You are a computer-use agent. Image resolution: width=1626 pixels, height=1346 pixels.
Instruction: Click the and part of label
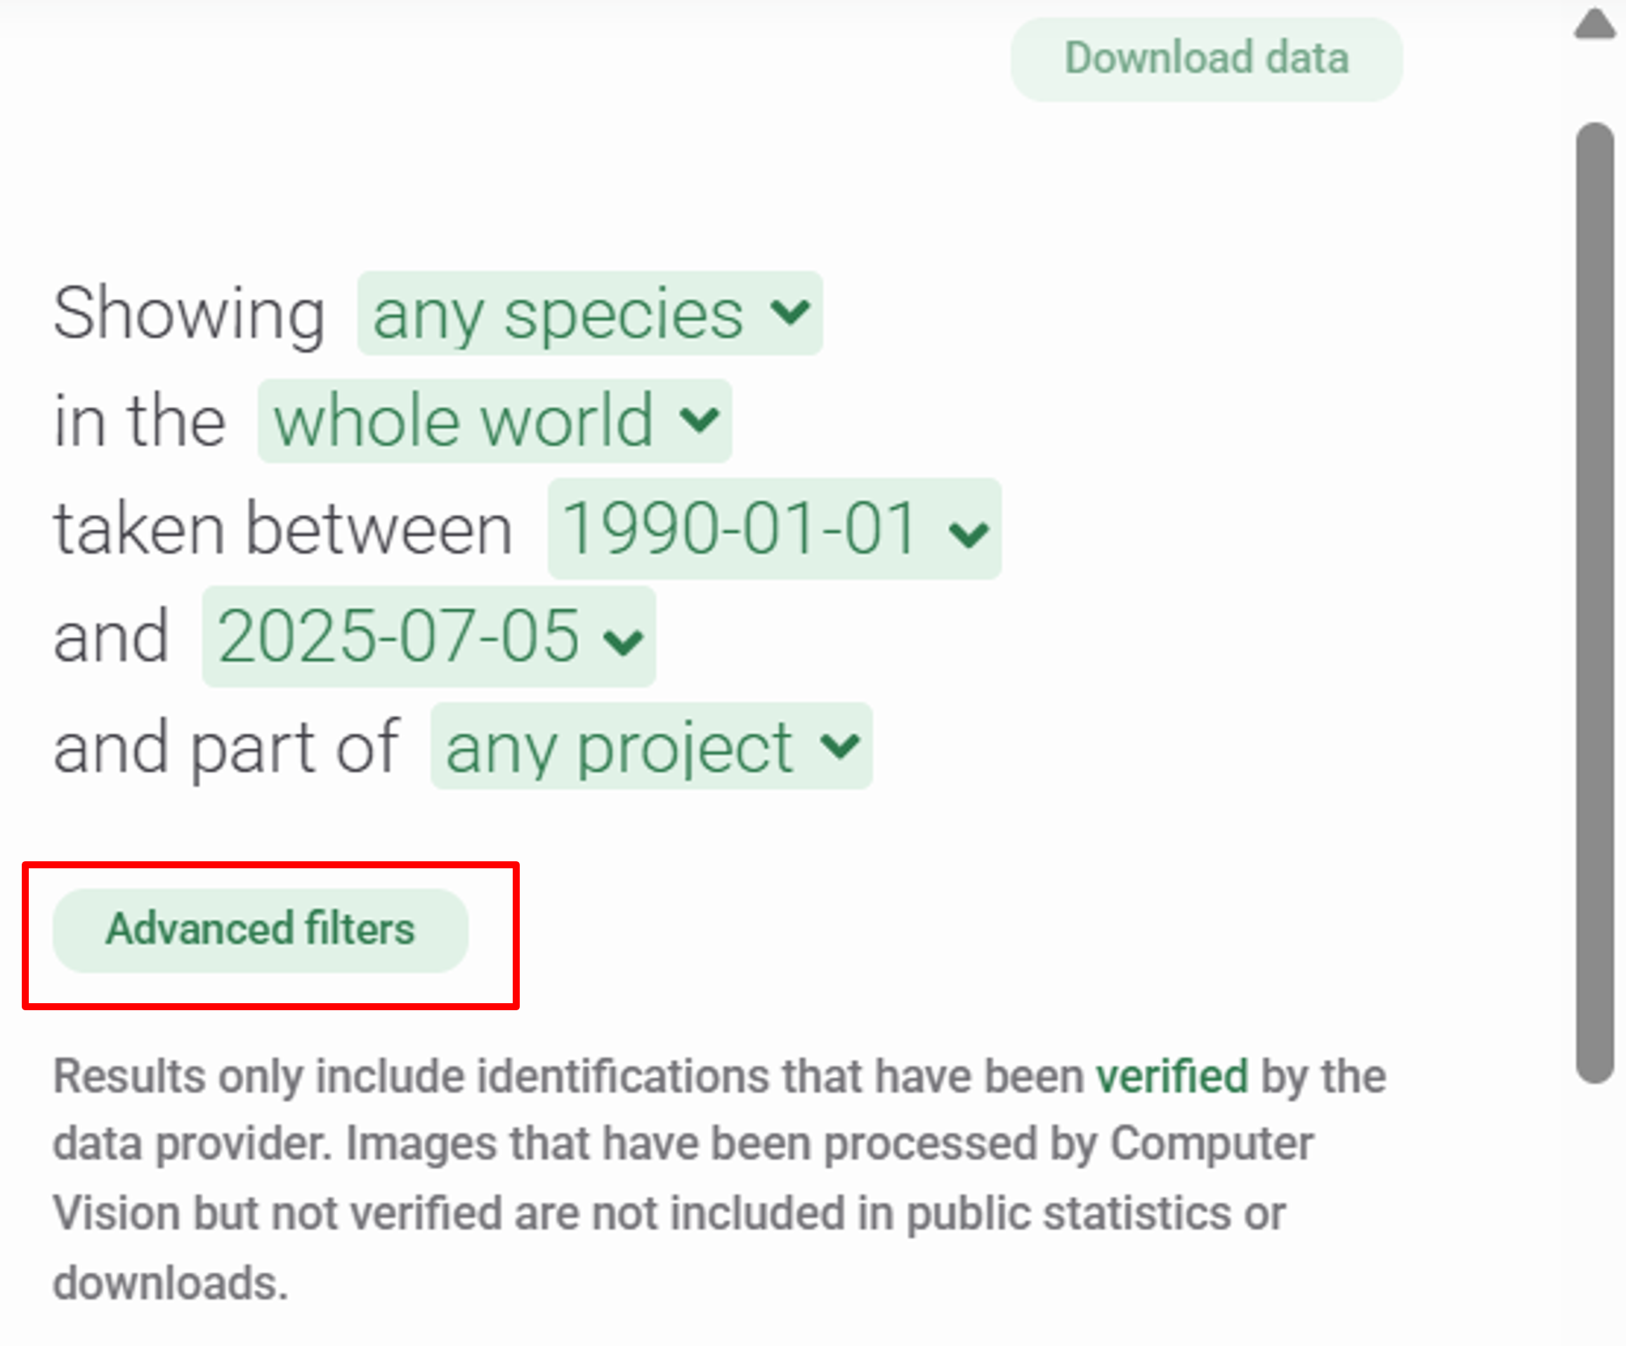225,747
